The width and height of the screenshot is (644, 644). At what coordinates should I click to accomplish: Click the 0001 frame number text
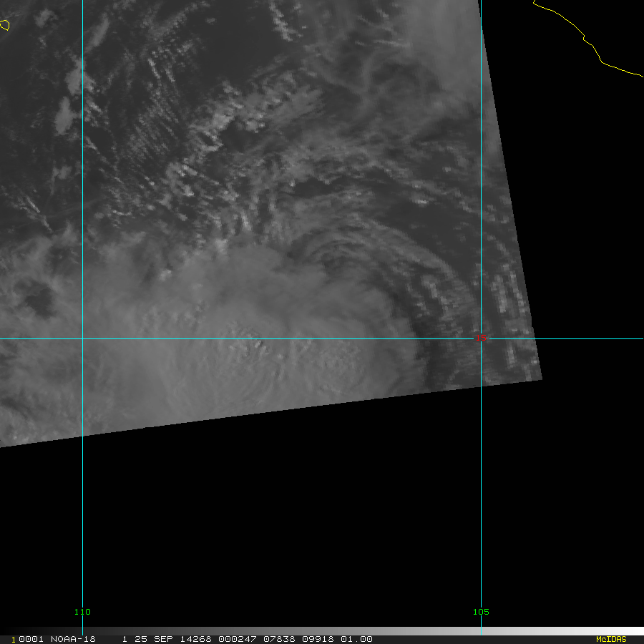click(x=31, y=639)
